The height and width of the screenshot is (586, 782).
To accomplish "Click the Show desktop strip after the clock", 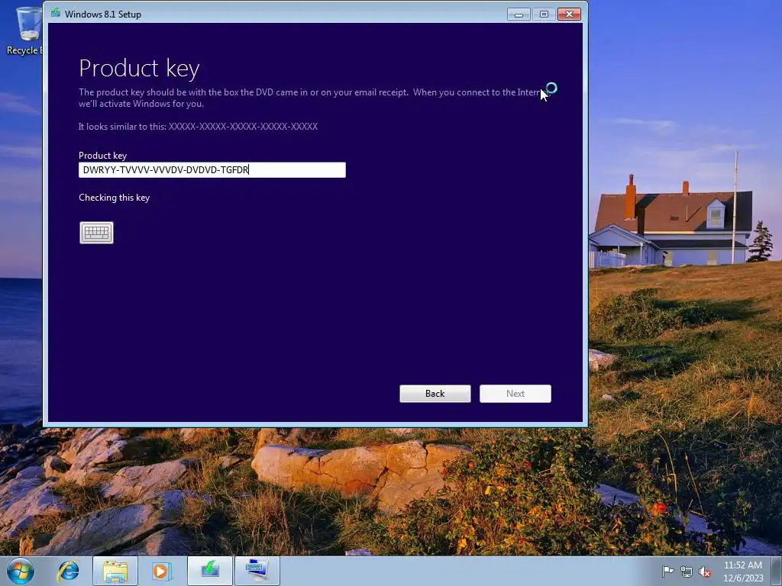I will (x=777, y=571).
